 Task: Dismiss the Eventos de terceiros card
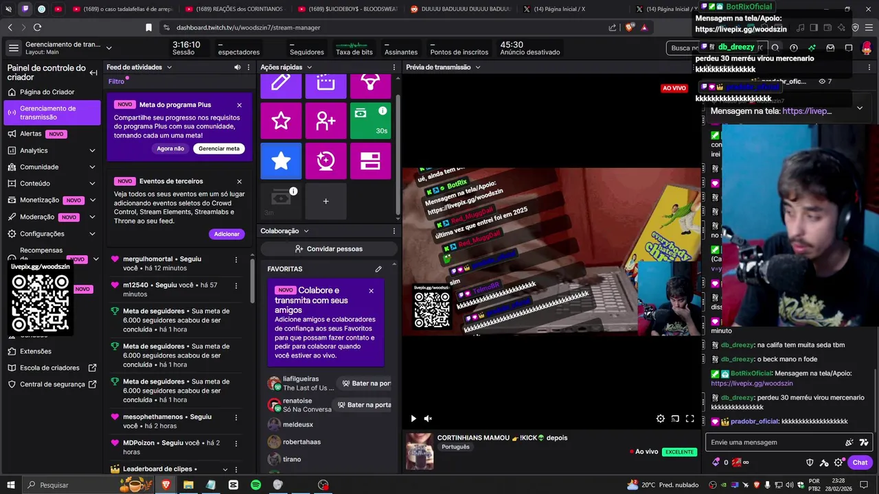tap(239, 181)
